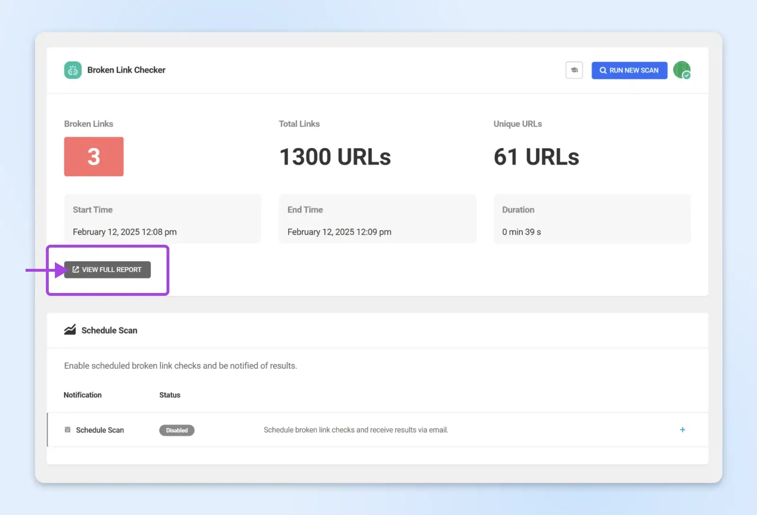This screenshot has width=757, height=515.
Task: Open report via VIEW FULL REPORT text
Action: point(112,269)
